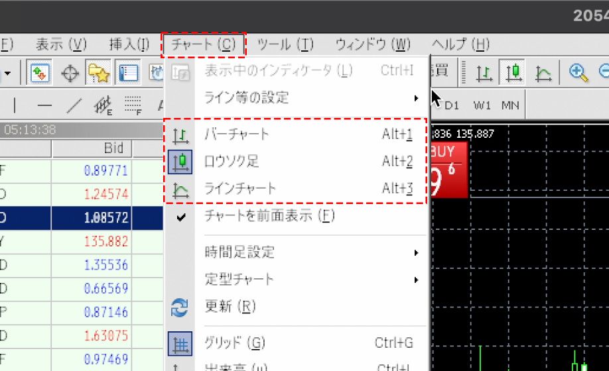Screen dimensions: 609x371
Task: Expand the 定型チャート submenu
Action: pos(239,280)
